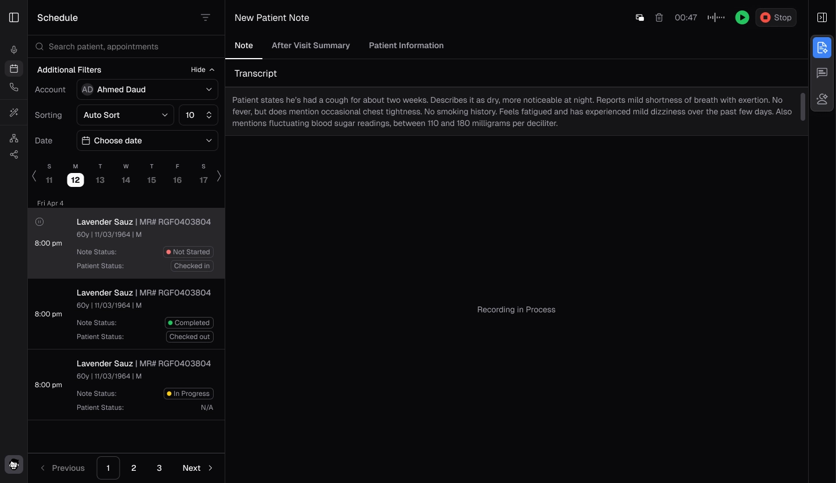
Task: Open the microphone recording section
Action: 14,50
